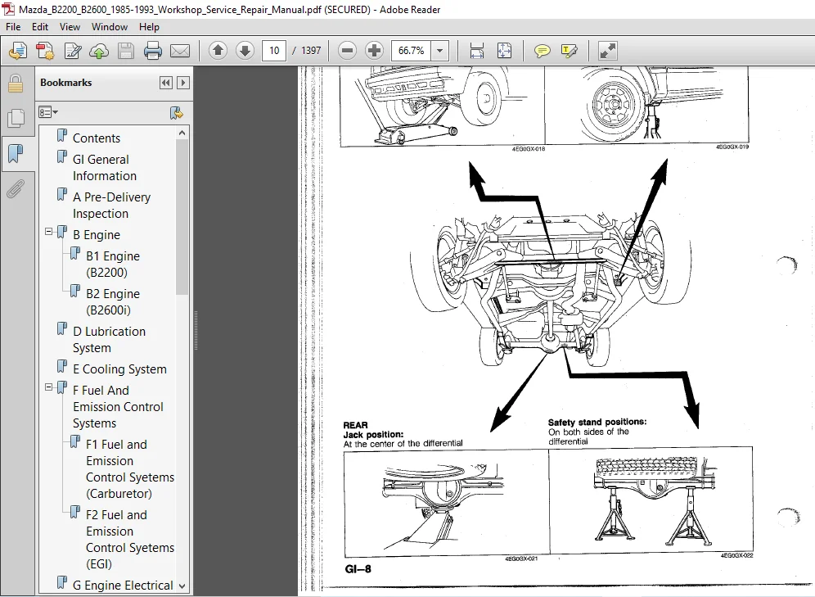Click the Sign or edit document icon
Screen dimensions: 815x597
72,51
